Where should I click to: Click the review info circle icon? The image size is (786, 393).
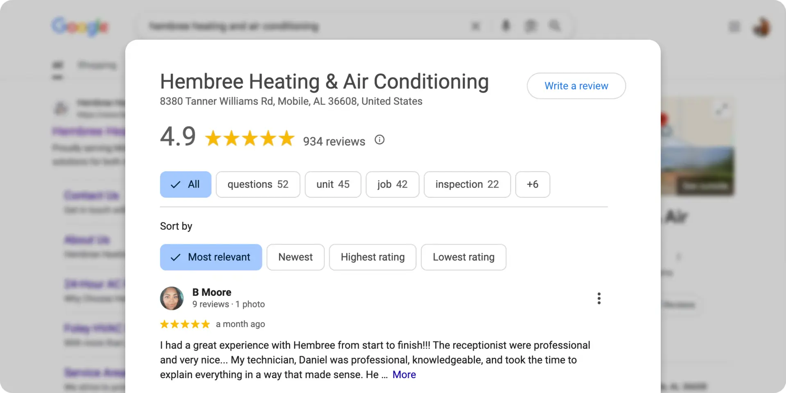coord(379,140)
